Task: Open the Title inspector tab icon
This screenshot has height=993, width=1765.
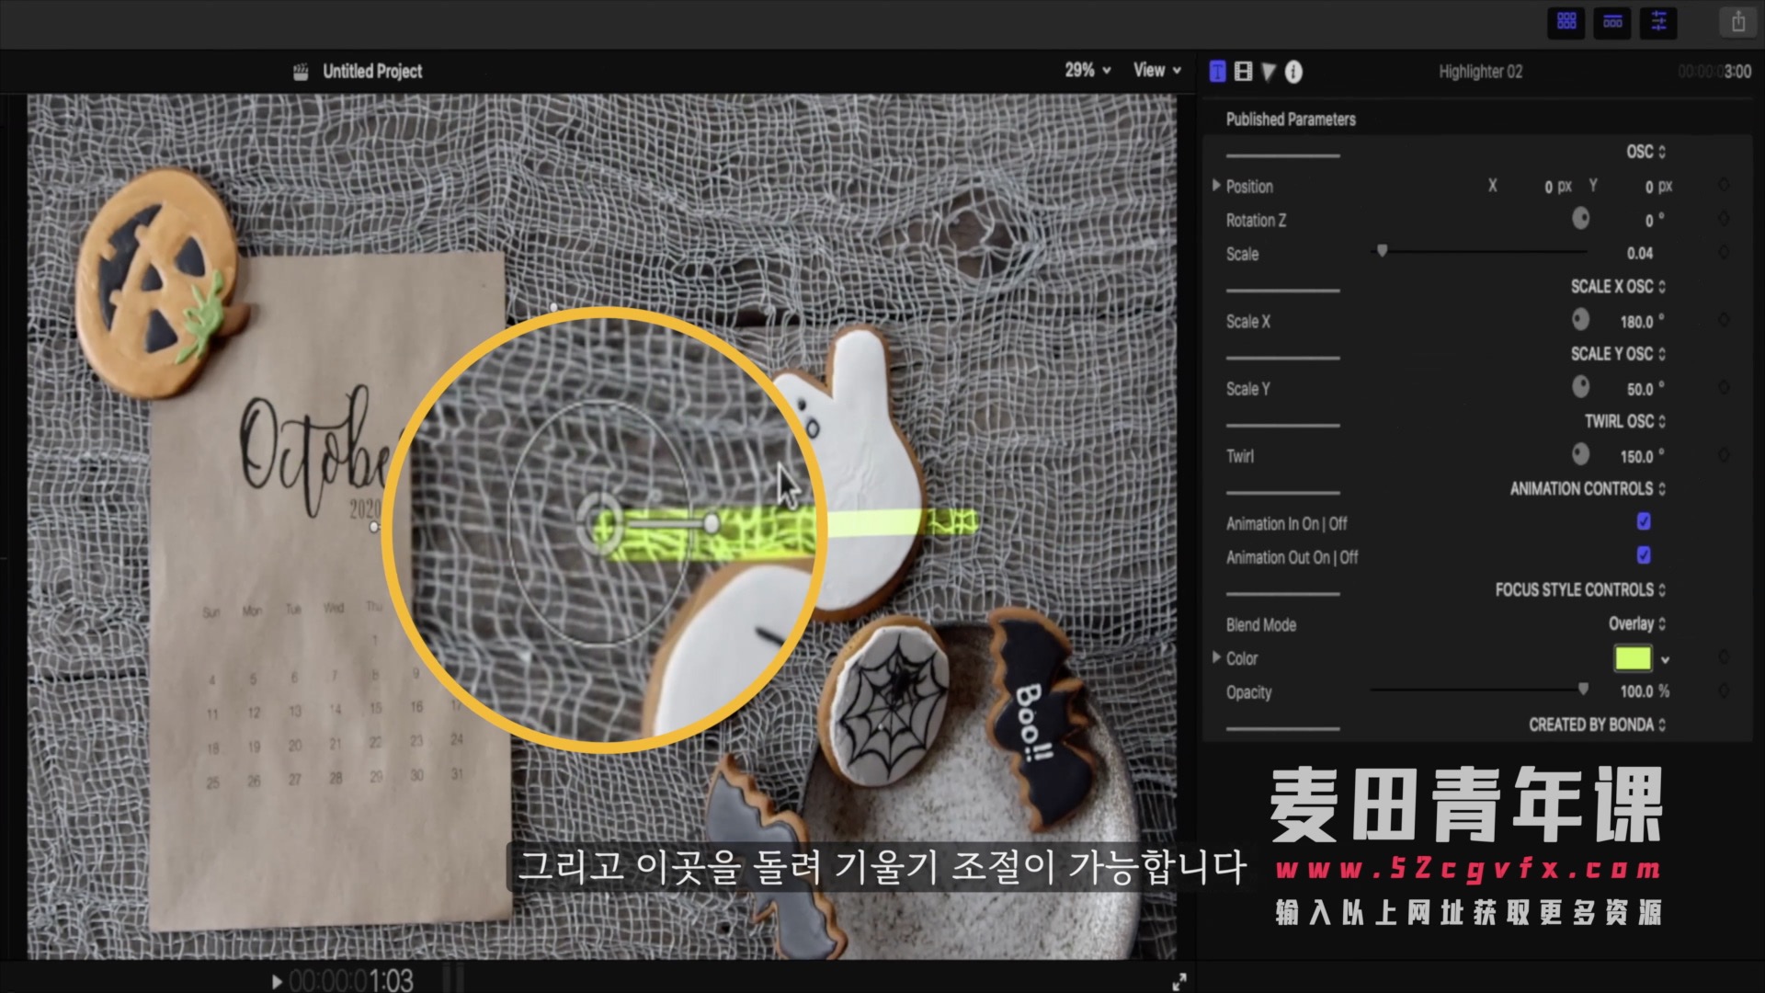Action: pos(1217,72)
